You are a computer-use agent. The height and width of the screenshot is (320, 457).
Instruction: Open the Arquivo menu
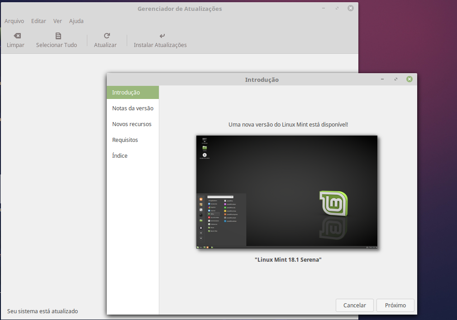[14, 21]
